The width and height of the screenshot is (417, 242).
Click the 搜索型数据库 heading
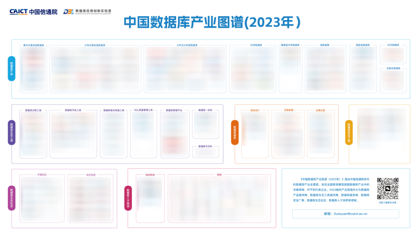point(363,45)
